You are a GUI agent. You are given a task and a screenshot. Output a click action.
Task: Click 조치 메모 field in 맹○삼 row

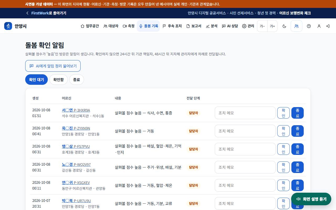click(245, 149)
